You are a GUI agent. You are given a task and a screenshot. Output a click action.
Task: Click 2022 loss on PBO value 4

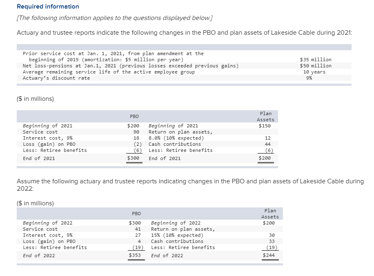[x=139, y=241]
